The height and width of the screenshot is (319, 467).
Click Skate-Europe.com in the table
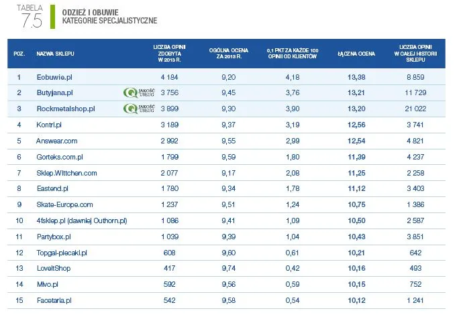click(x=64, y=205)
